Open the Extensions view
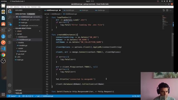This screenshot has height=100, width=178. point(10,36)
